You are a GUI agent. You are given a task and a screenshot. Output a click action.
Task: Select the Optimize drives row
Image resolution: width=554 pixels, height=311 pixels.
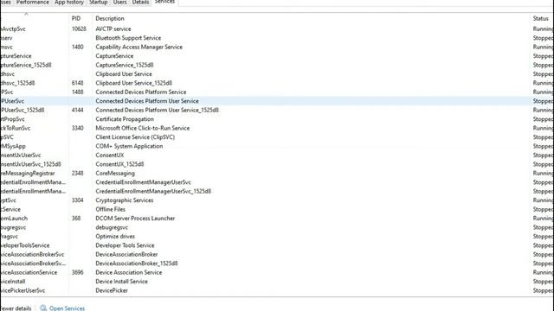pos(277,237)
